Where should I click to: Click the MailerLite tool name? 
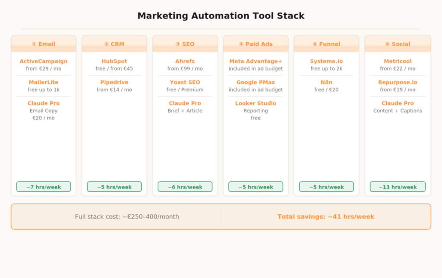44,82
